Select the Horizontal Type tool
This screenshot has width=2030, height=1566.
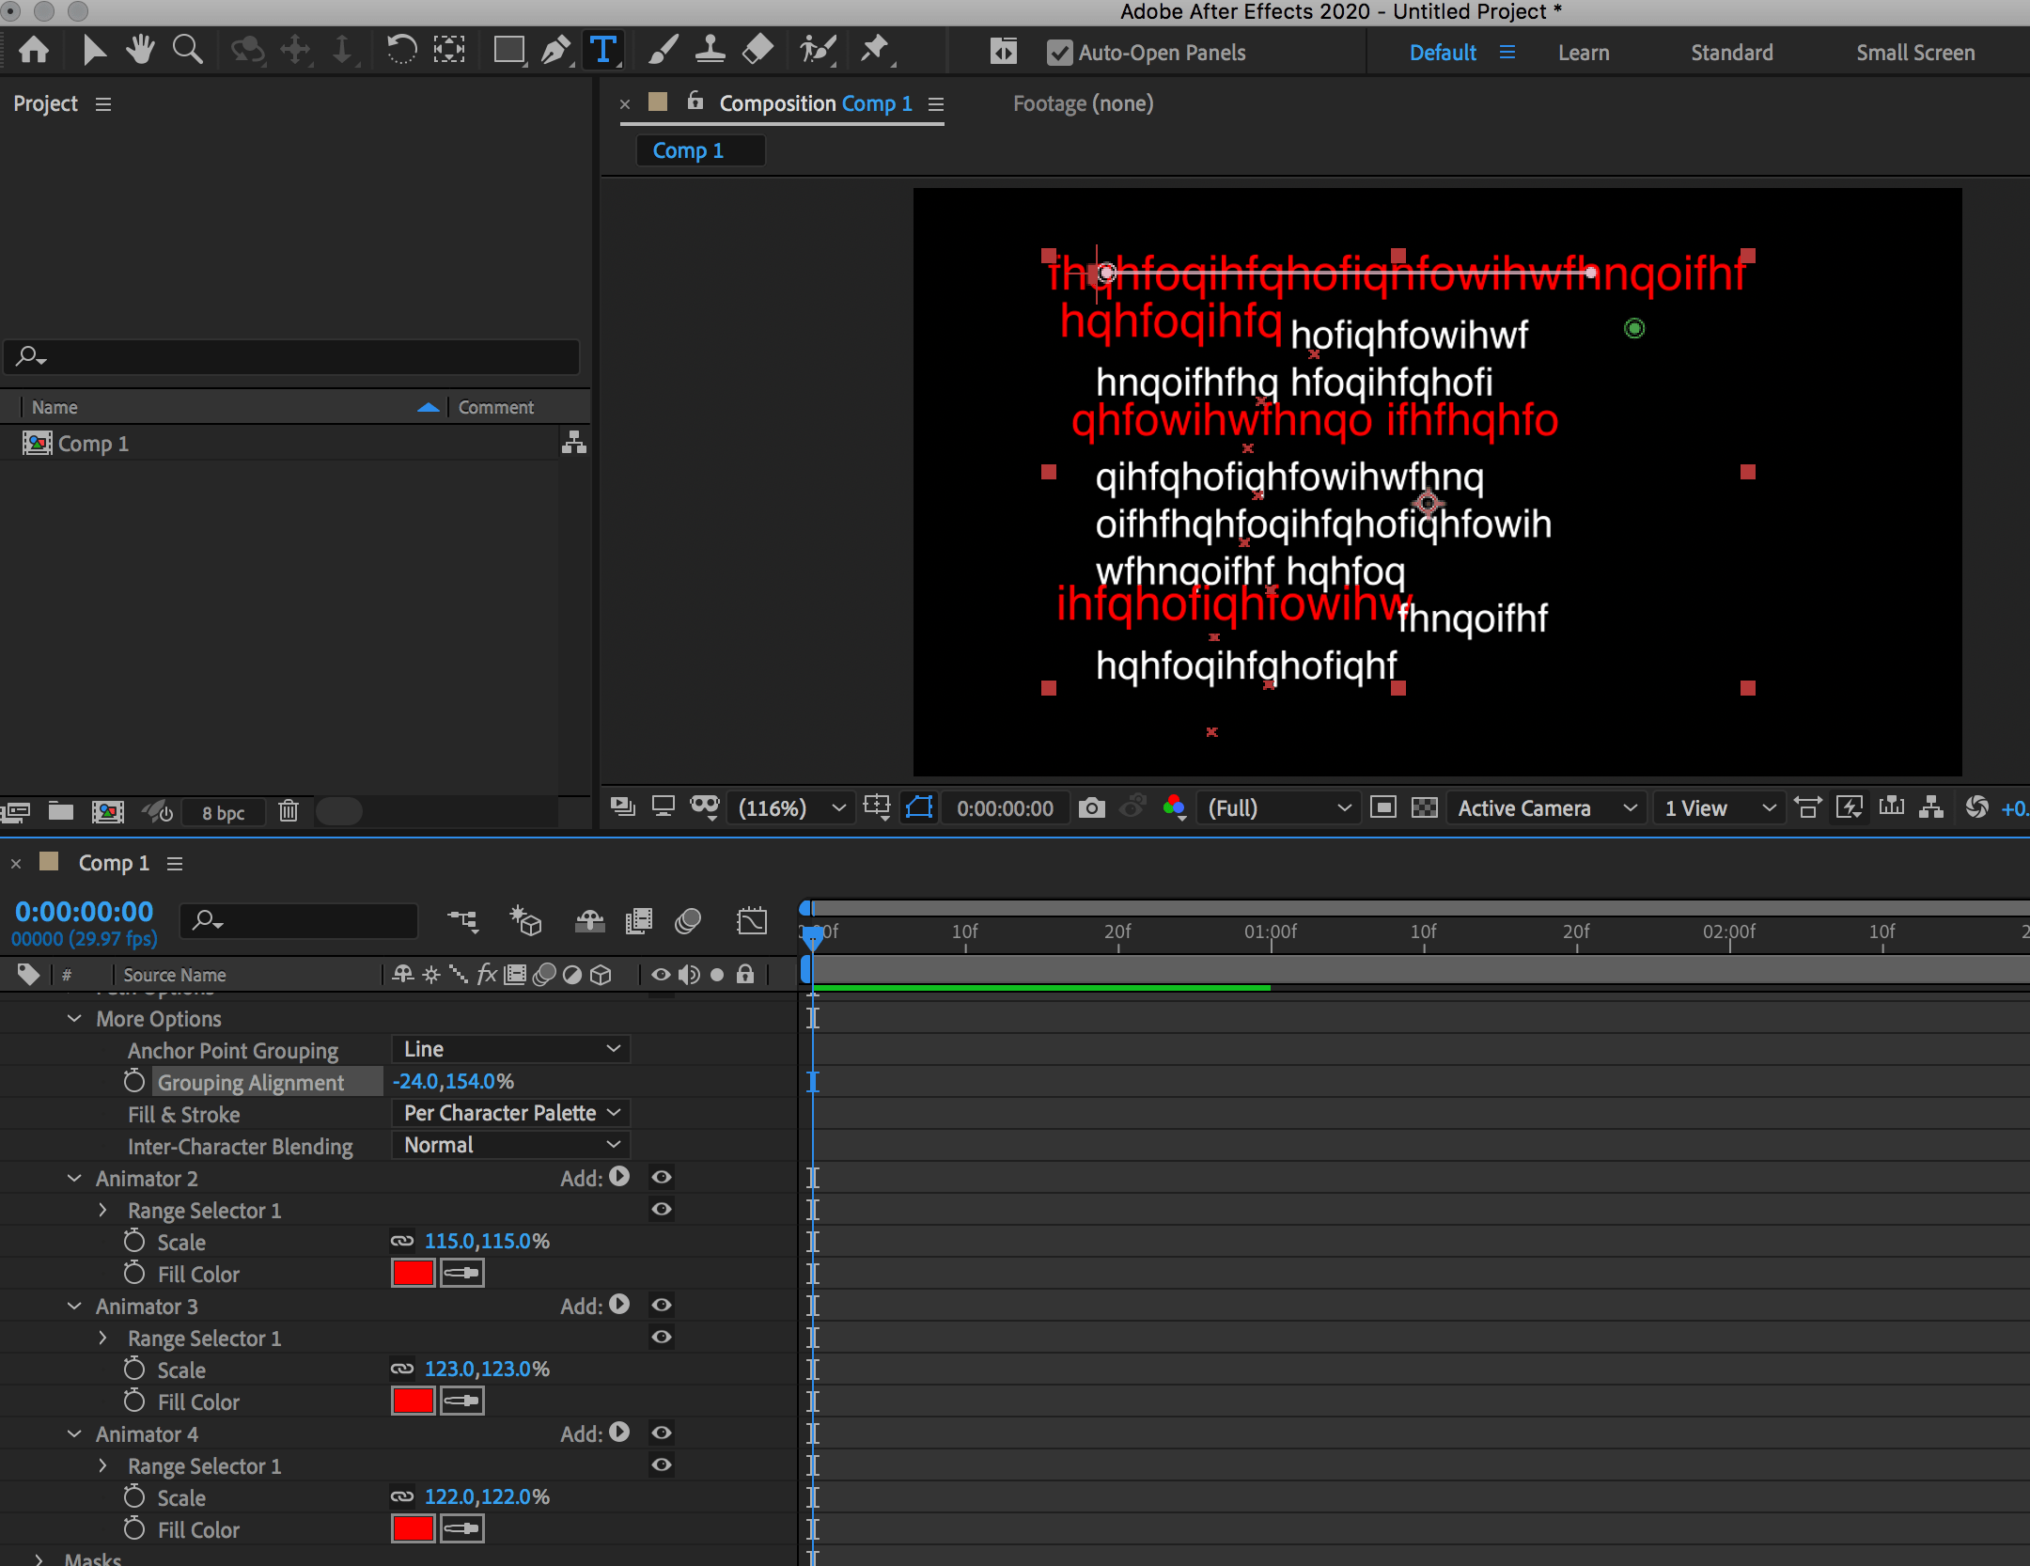[603, 50]
